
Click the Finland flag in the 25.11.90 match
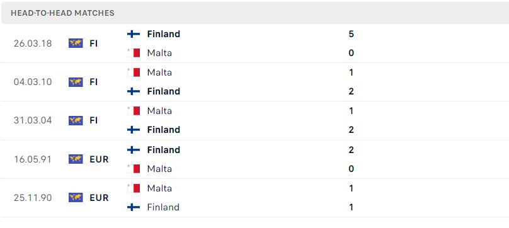pos(134,207)
